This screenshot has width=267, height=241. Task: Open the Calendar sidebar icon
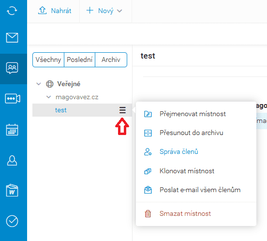tap(12, 130)
